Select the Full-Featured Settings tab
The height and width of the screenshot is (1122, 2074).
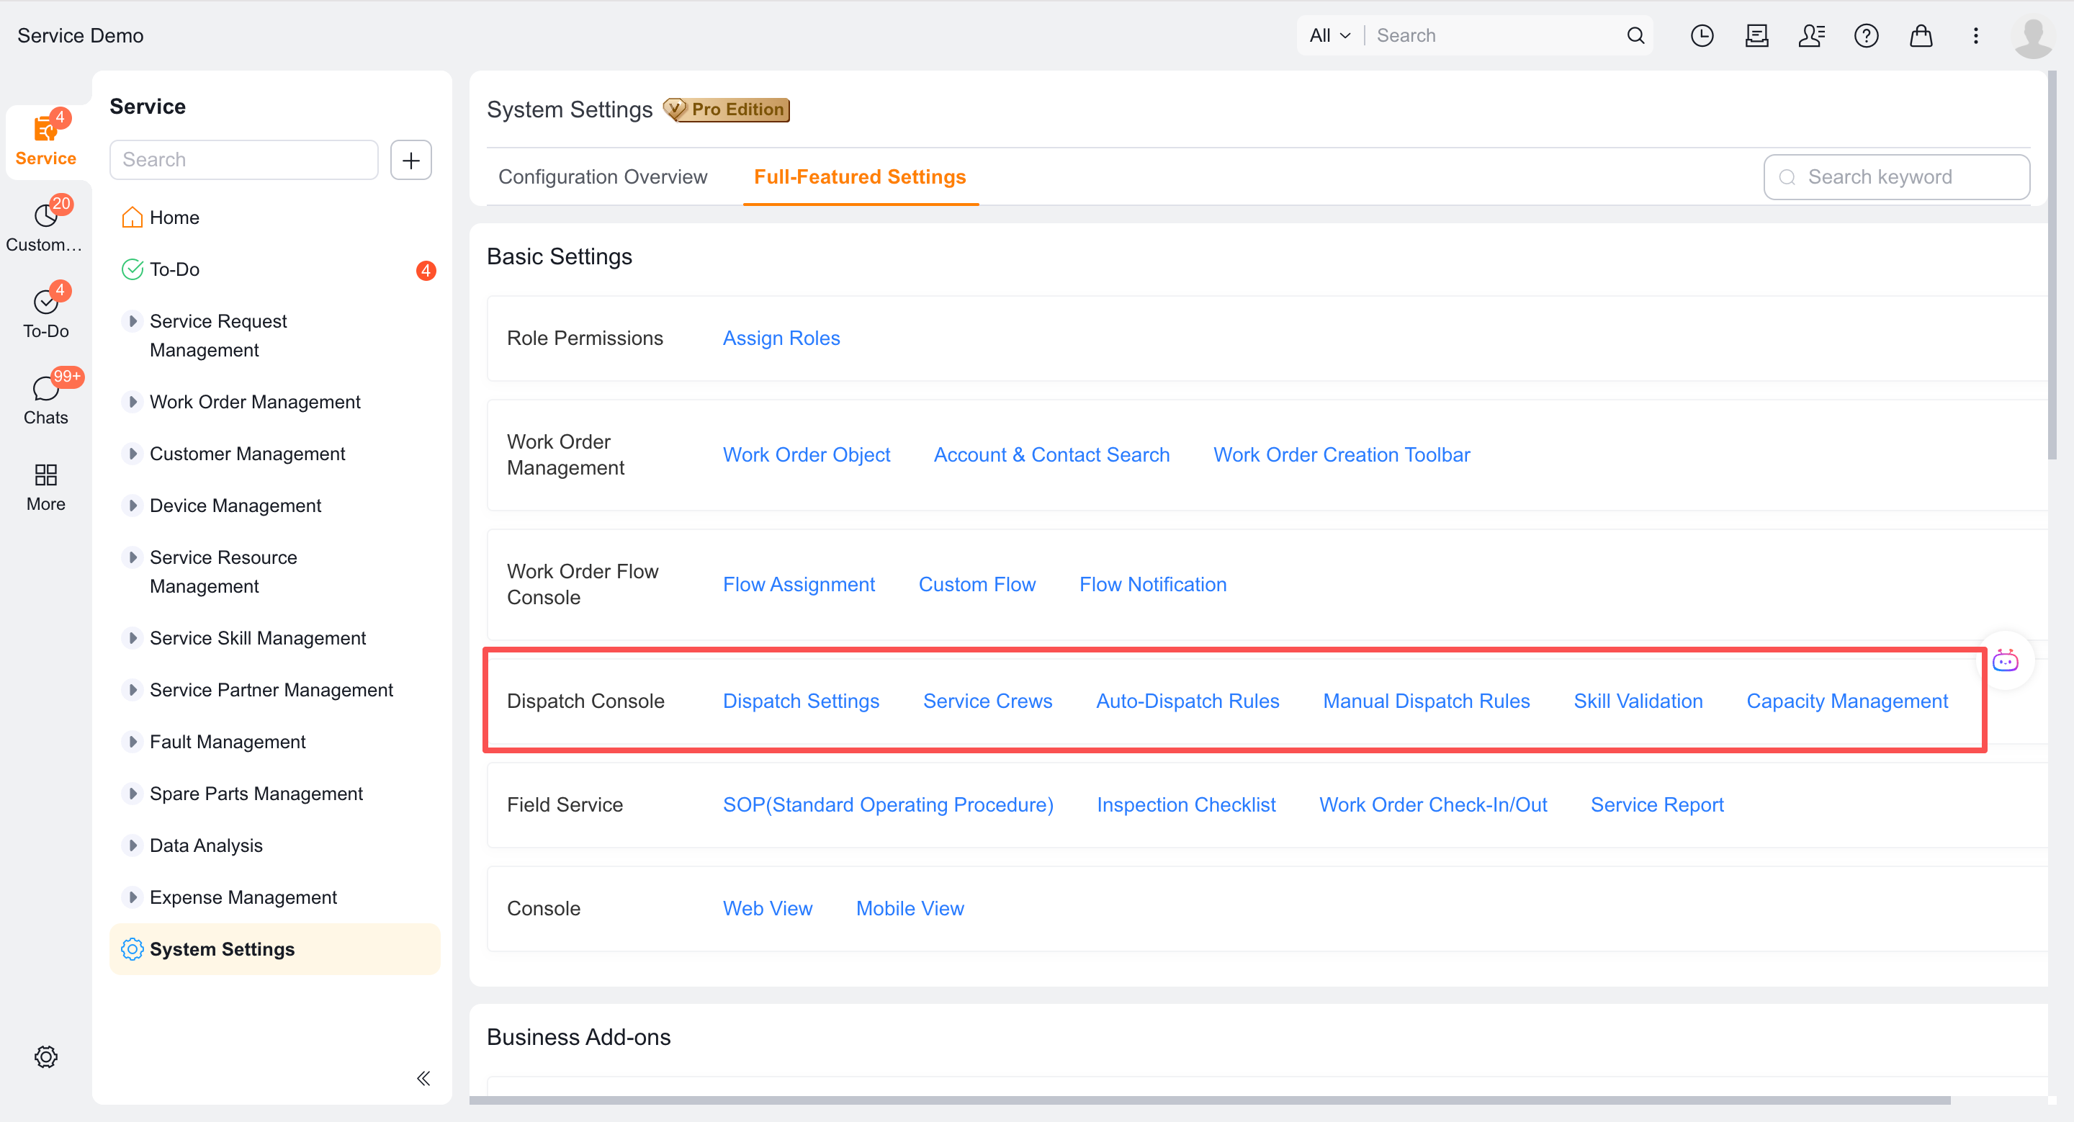[x=860, y=177]
